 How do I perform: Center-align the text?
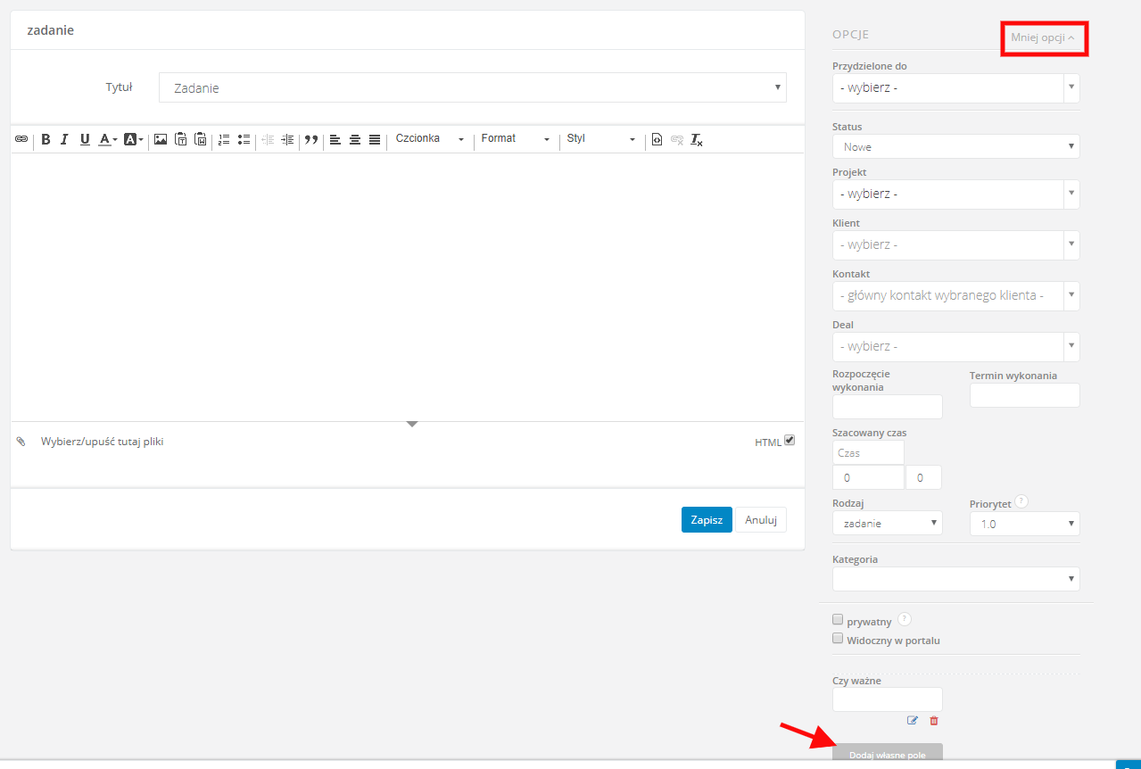(354, 139)
